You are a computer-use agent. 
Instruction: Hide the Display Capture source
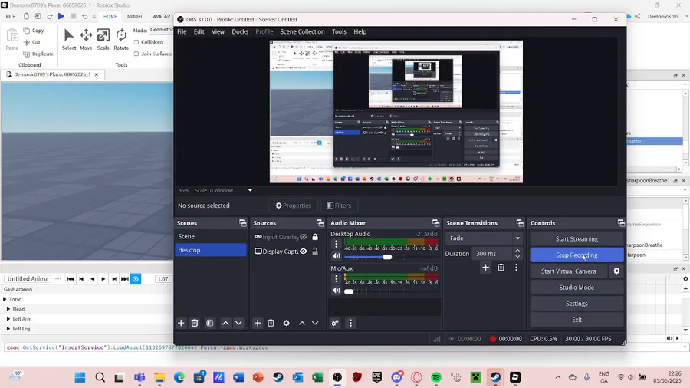coord(303,252)
